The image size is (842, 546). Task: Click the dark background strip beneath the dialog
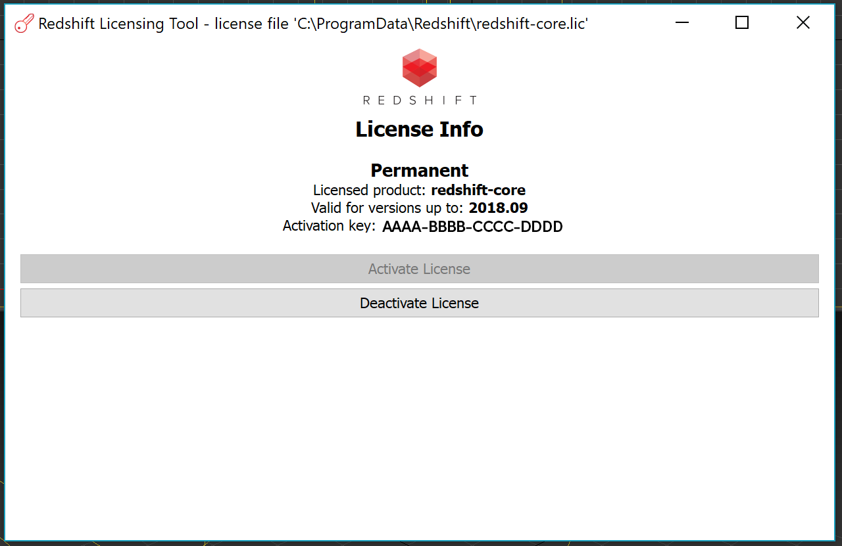421,543
